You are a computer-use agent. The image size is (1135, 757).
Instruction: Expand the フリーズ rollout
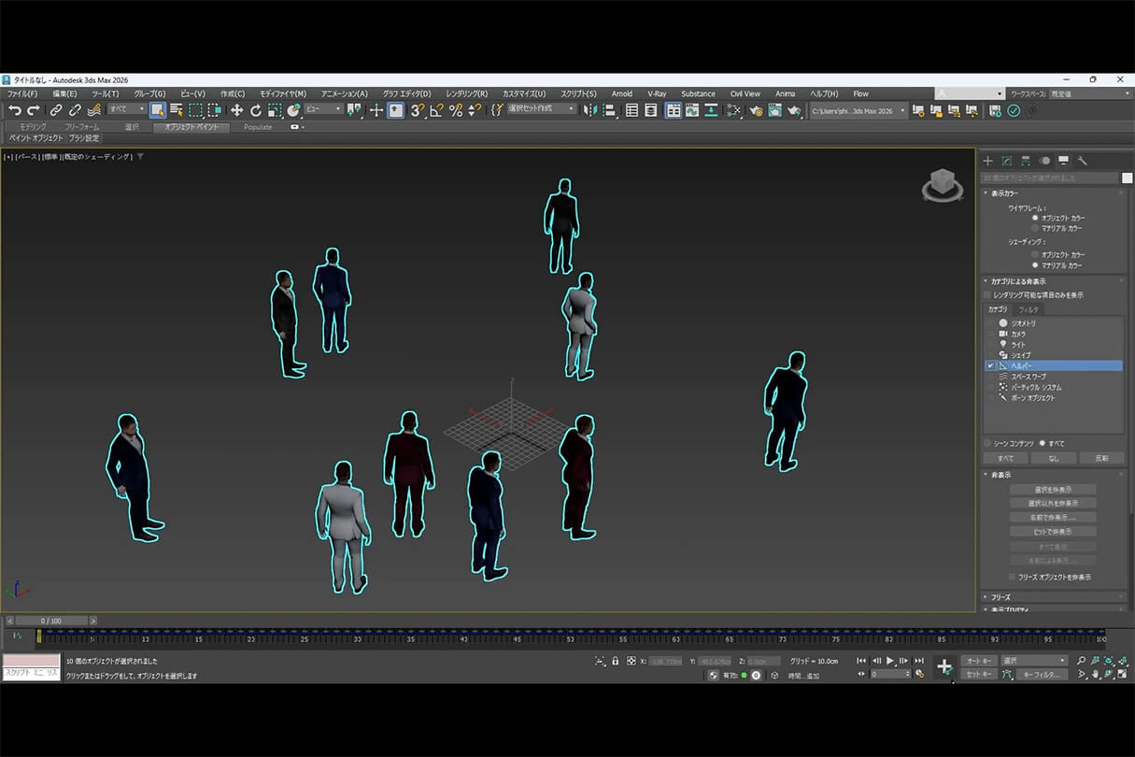(x=1000, y=596)
